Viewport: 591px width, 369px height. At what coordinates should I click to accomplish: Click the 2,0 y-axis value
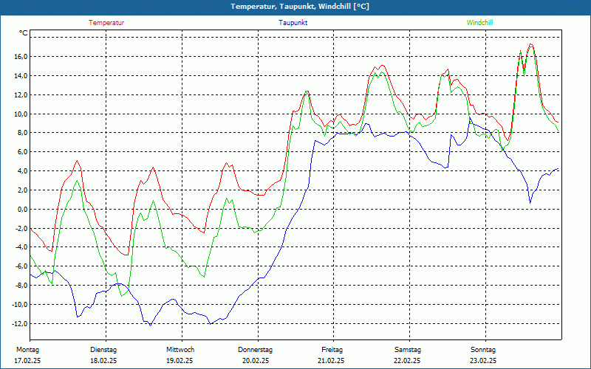(x=21, y=190)
